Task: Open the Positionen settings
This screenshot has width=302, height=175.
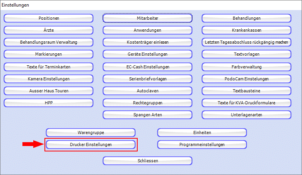Action: click(48, 18)
